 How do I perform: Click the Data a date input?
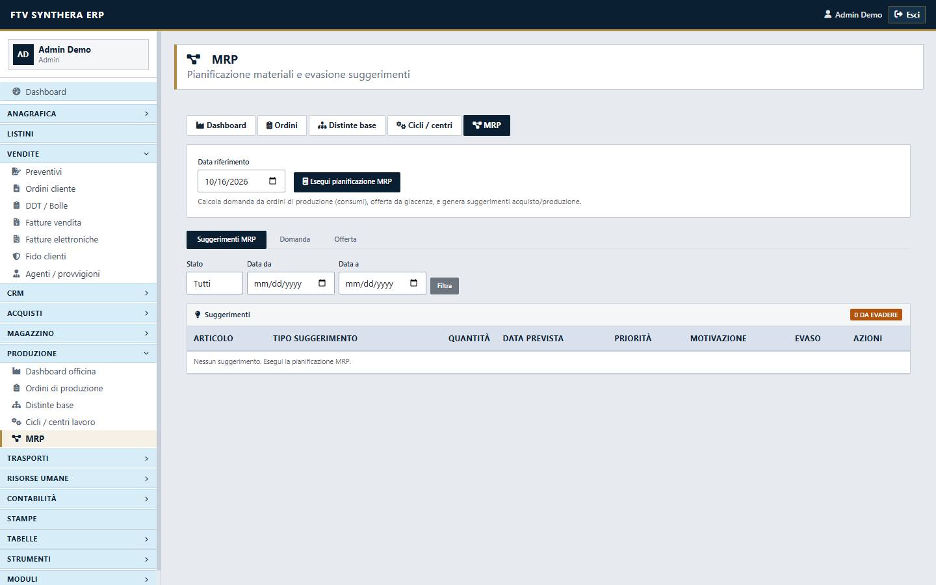click(382, 283)
